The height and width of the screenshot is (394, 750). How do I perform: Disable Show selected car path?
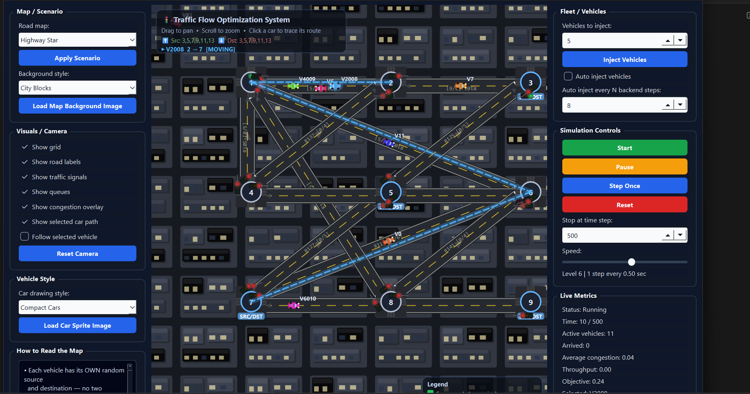59,222
